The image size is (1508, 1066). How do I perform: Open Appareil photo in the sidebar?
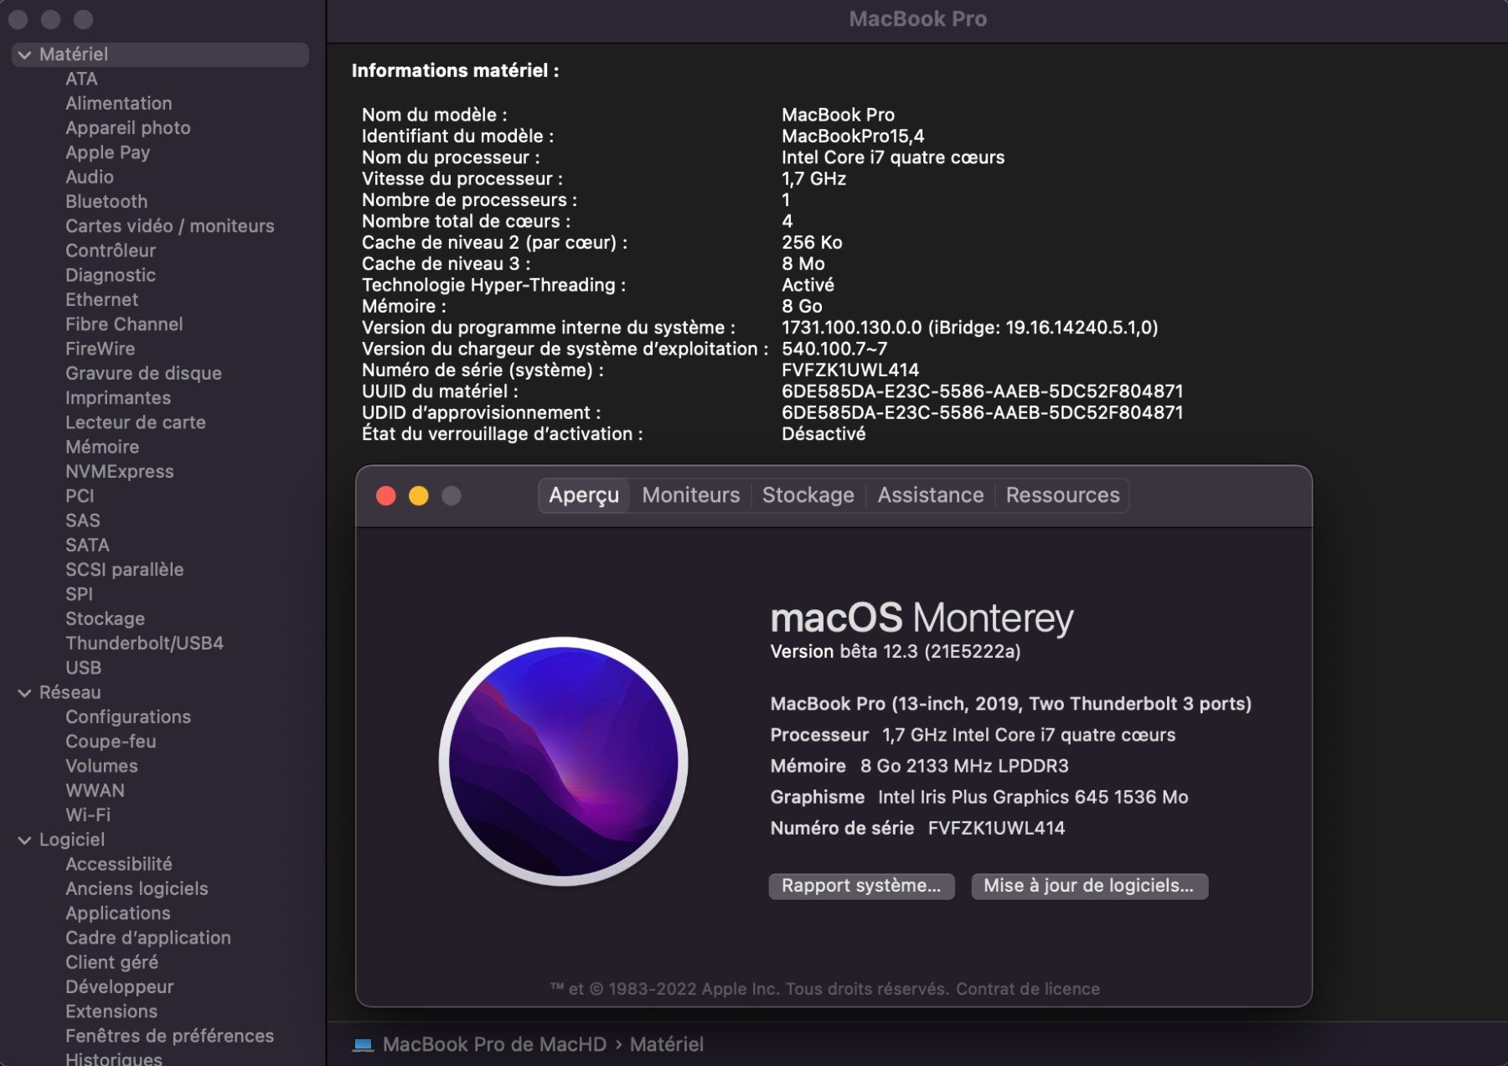pos(128,128)
